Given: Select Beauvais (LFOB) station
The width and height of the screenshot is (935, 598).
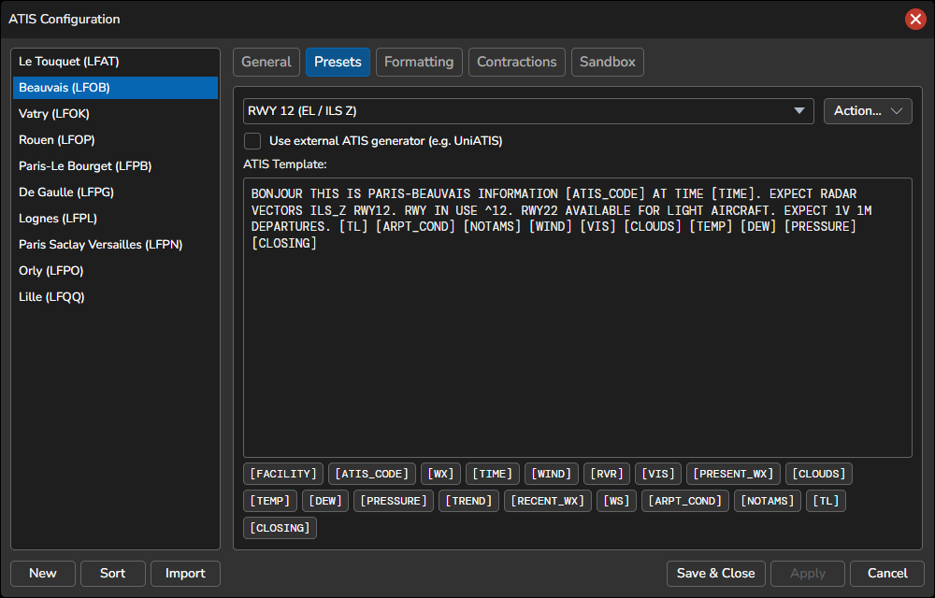Looking at the screenshot, I should tap(115, 88).
